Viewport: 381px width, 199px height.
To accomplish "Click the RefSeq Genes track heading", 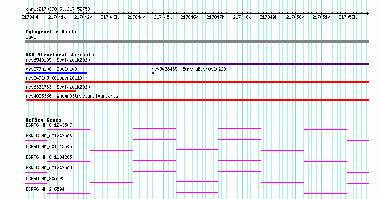I will pyautogui.click(x=43, y=120).
